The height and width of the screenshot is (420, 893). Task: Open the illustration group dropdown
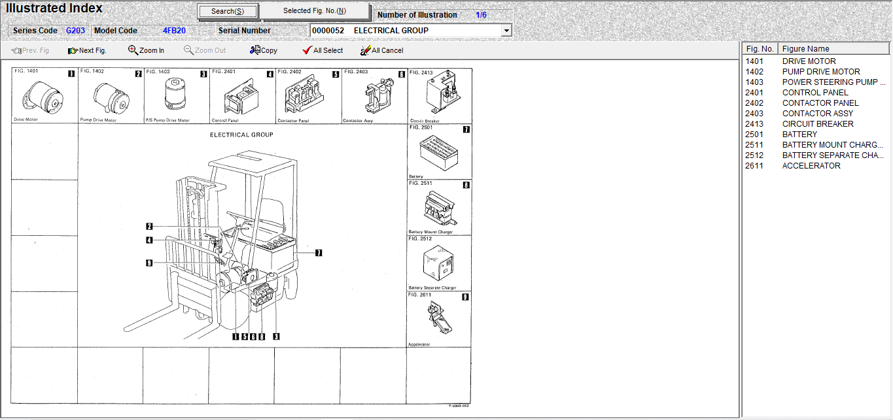506,30
